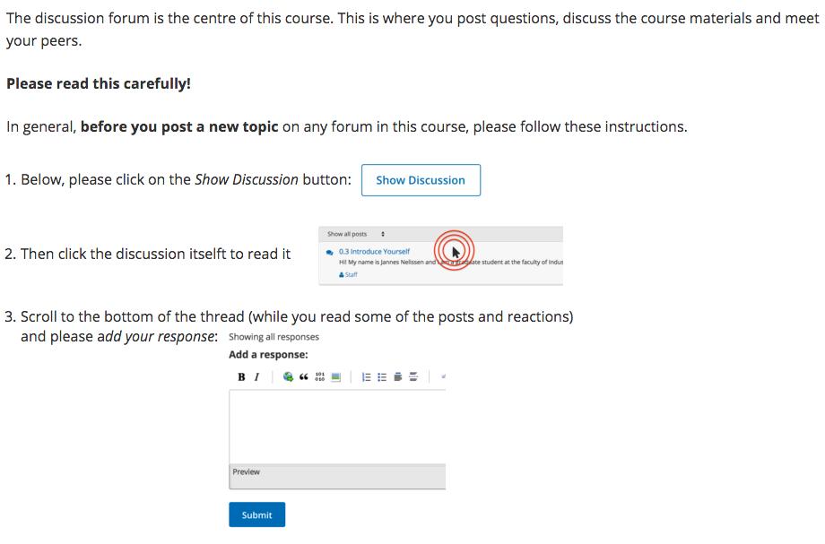Click the Bold formatting icon

[x=241, y=377]
